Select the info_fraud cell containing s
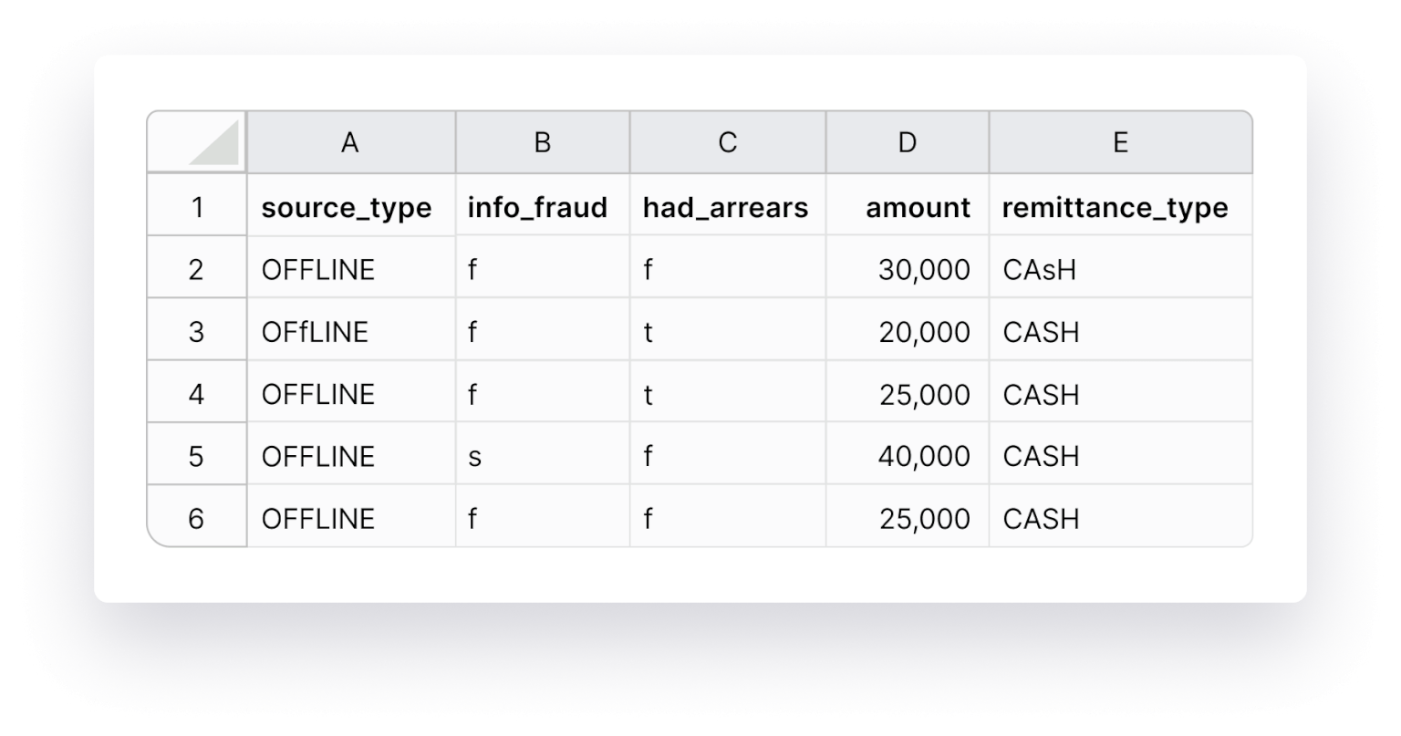The width and height of the screenshot is (1401, 736). [x=542, y=455]
